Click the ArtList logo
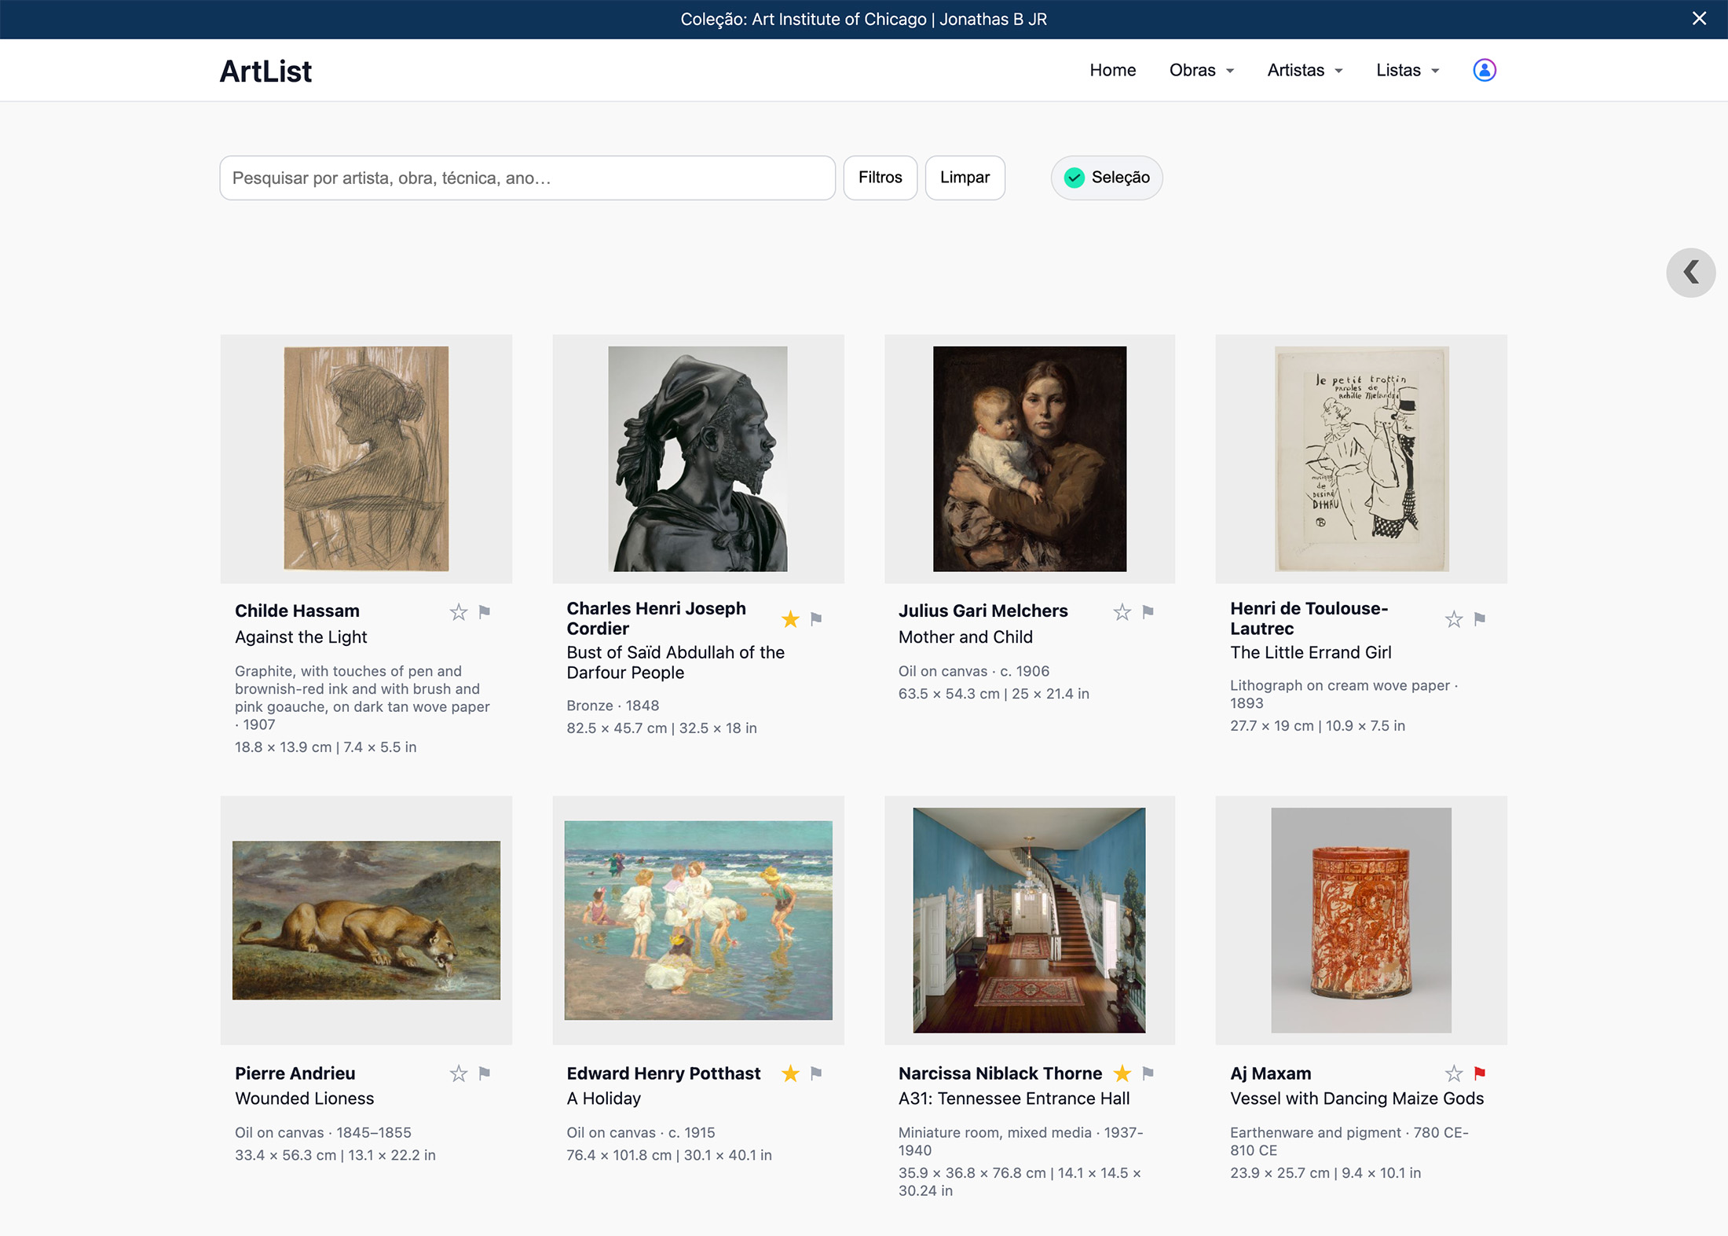Screen dimensions: 1728x1236 tap(265, 71)
